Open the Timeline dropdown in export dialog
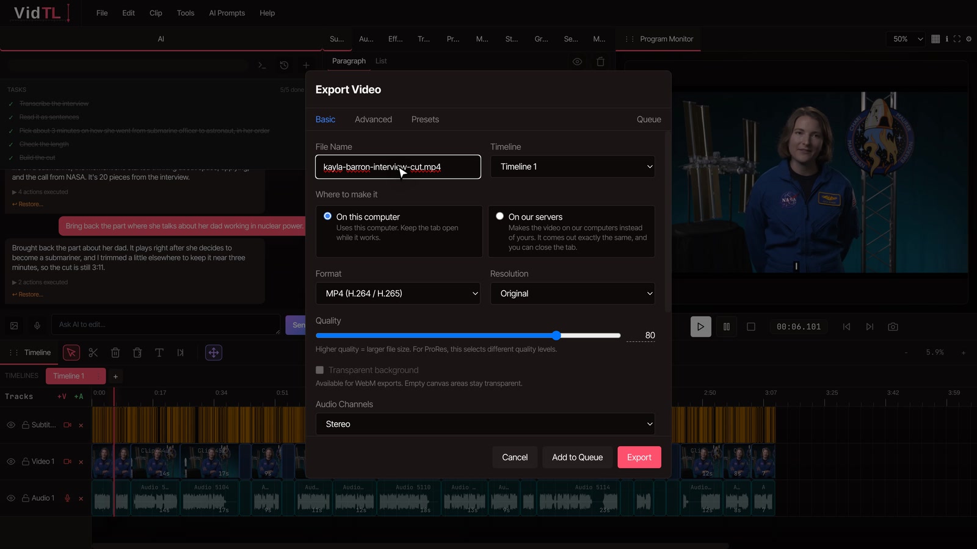The height and width of the screenshot is (549, 977). [x=572, y=167]
